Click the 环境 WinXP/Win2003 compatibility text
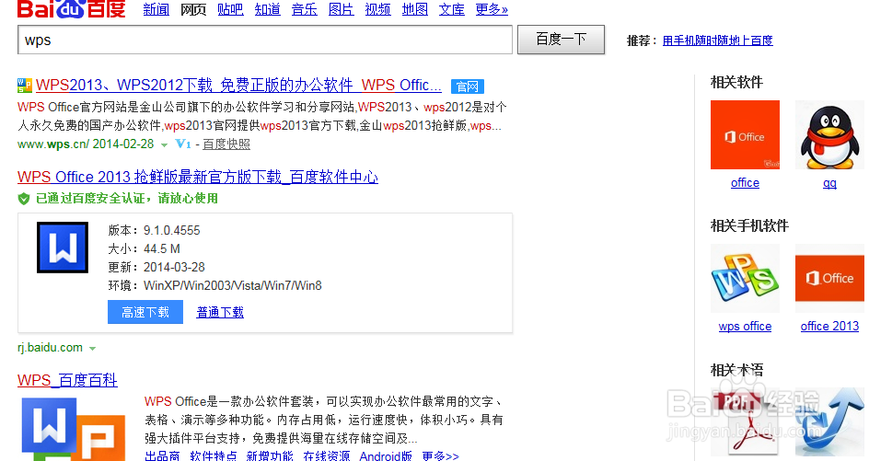 tap(215, 285)
